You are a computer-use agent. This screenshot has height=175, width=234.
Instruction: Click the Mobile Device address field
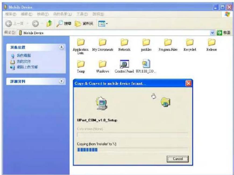tap(114, 33)
